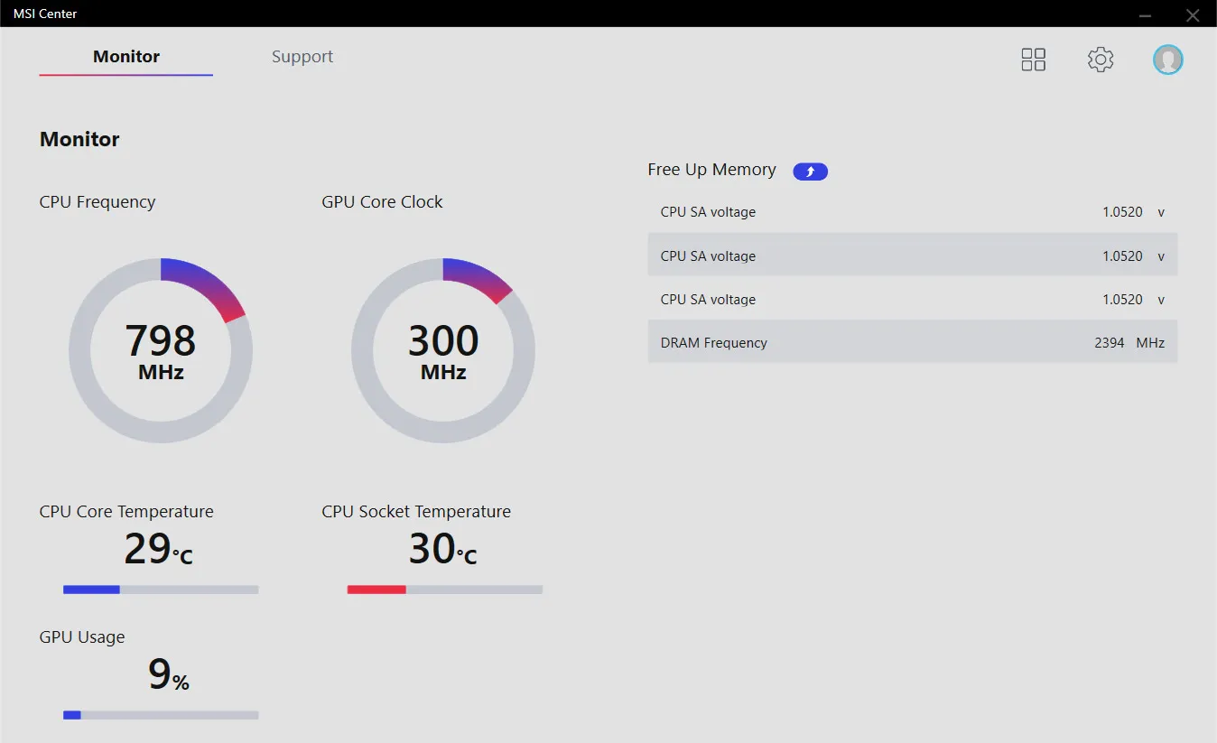Open settings via the gear icon
Screen dimensions: 1217x743
pyautogui.click(x=1100, y=60)
